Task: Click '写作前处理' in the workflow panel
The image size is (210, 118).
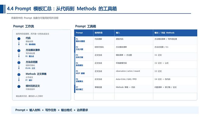Action: (x=30, y=53)
